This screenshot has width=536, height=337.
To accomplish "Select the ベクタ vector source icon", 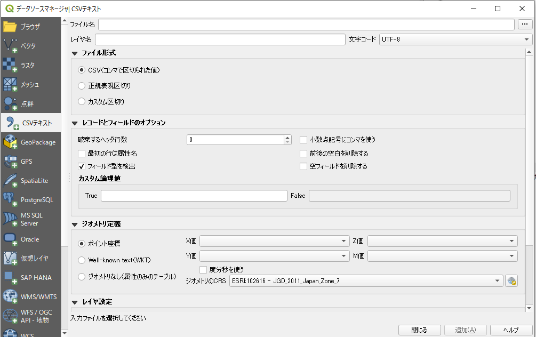I will pos(11,46).
